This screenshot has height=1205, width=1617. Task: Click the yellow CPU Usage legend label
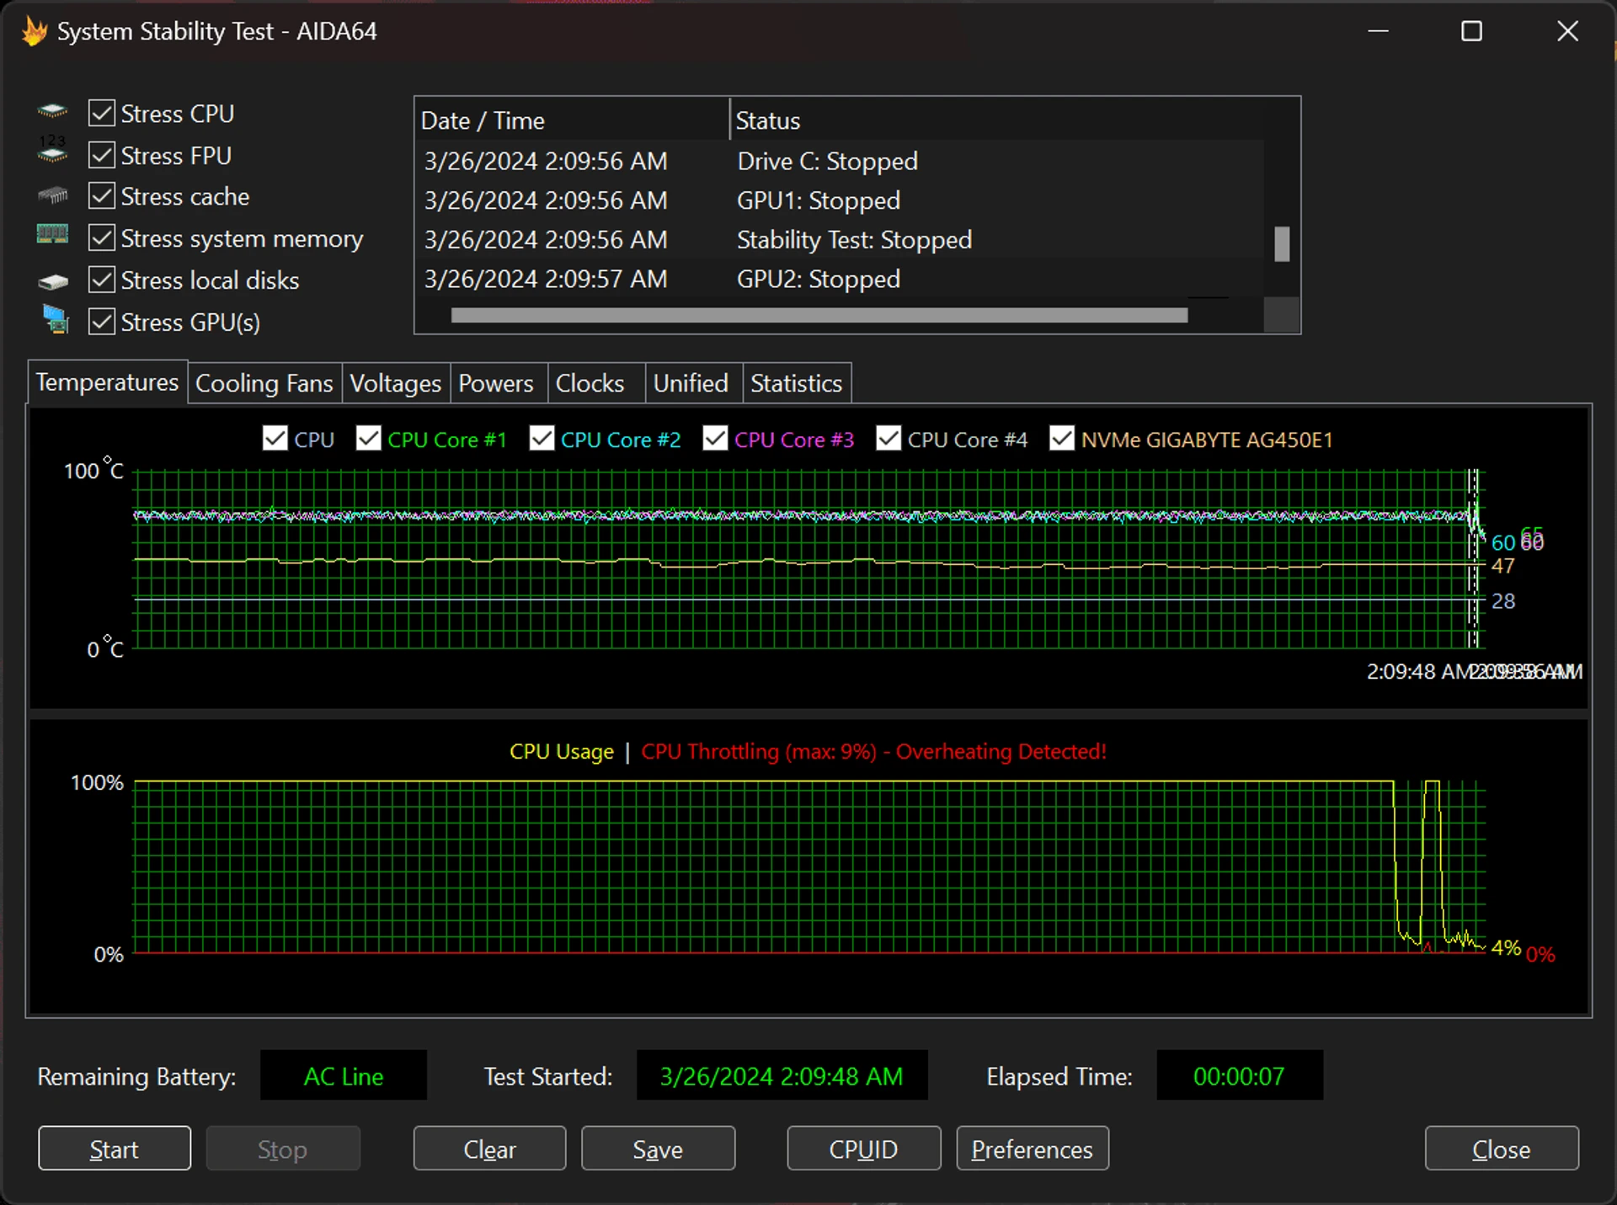(x=562, y=751)
